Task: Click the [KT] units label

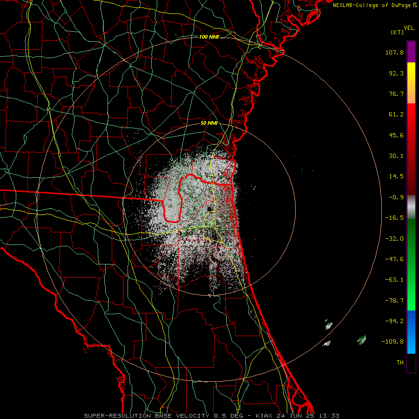Action: click(397, 32)
